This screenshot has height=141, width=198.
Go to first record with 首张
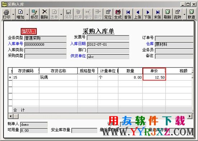coord(128,14)
